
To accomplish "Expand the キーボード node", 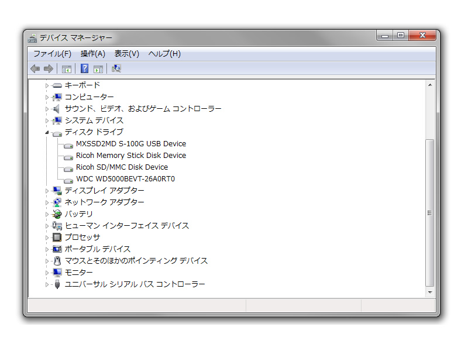I will [47, 85].
